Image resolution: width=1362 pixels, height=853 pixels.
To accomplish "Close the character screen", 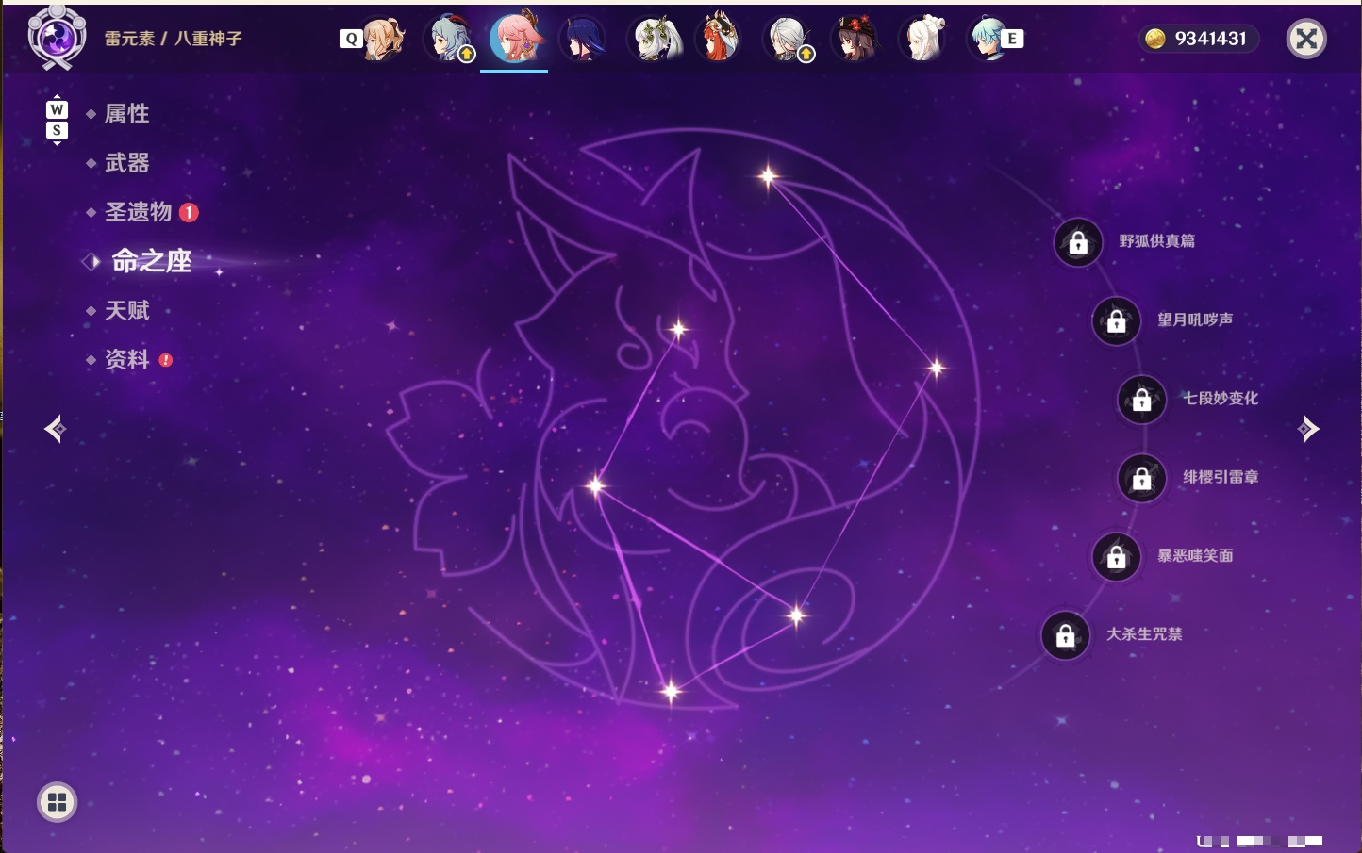I will (1306, 39).
